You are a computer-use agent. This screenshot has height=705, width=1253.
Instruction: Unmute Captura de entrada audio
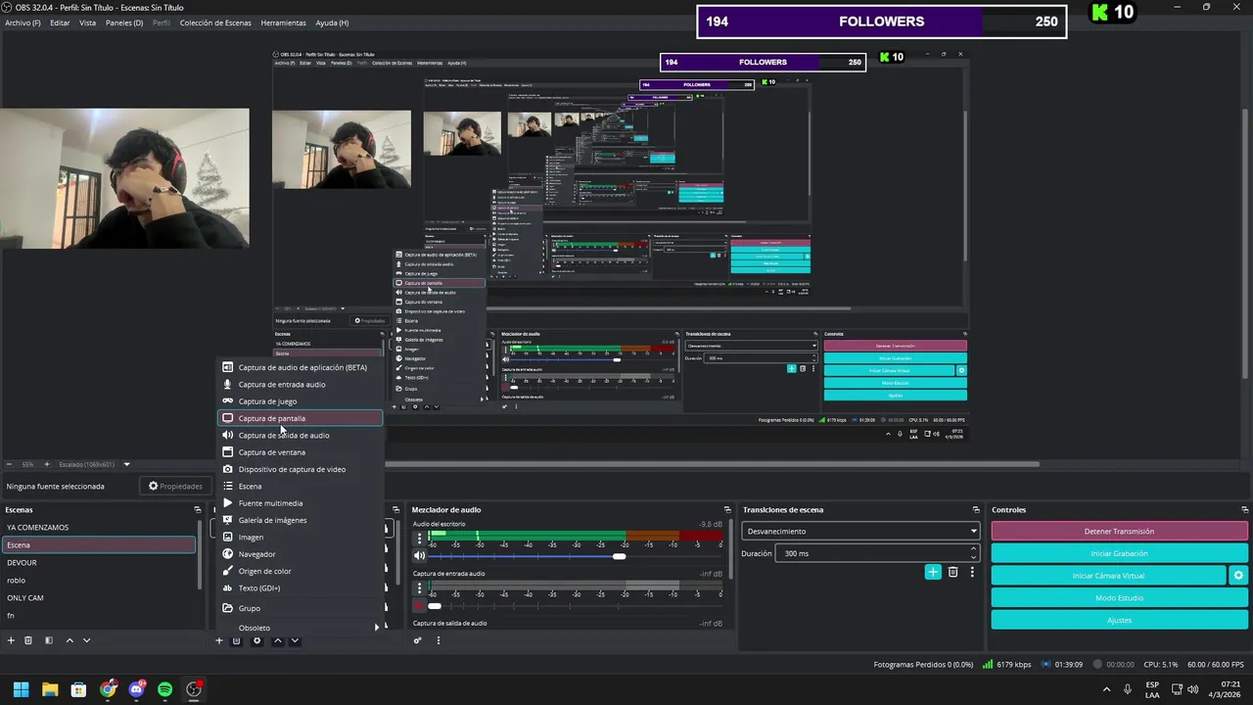click(420, 606)
